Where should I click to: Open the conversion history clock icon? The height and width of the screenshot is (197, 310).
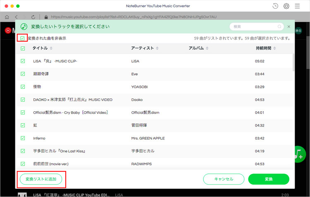pos(275,6)
